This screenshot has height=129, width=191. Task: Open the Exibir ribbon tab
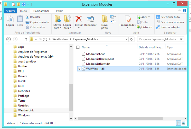pyautogui.click(x=59, y=11)
